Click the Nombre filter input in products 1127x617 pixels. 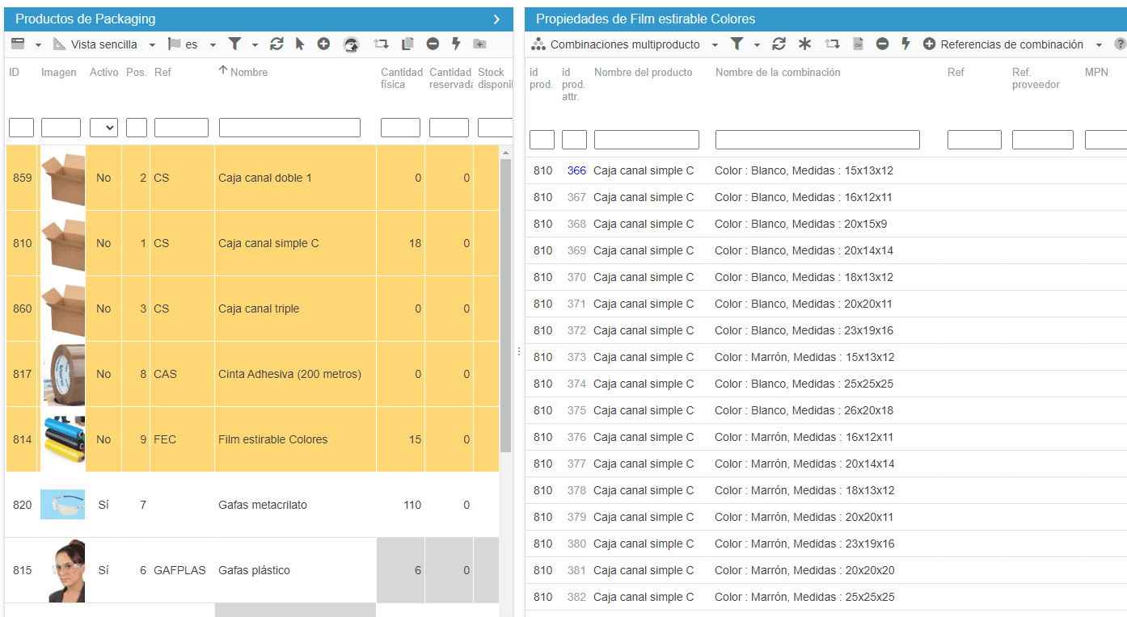pos(289,128)
